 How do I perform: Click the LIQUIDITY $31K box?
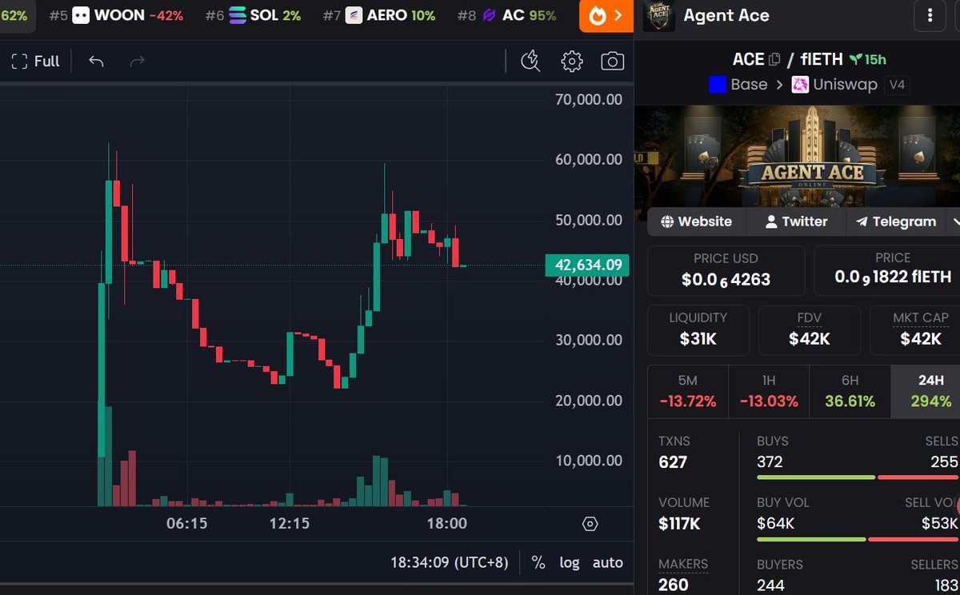coord(698,329)
